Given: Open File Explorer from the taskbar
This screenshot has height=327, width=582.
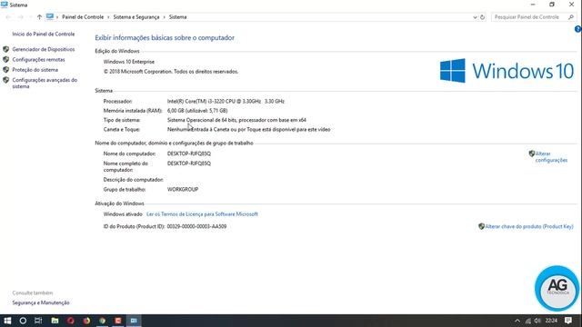Looking at the screenshot, I should (55, 321).
